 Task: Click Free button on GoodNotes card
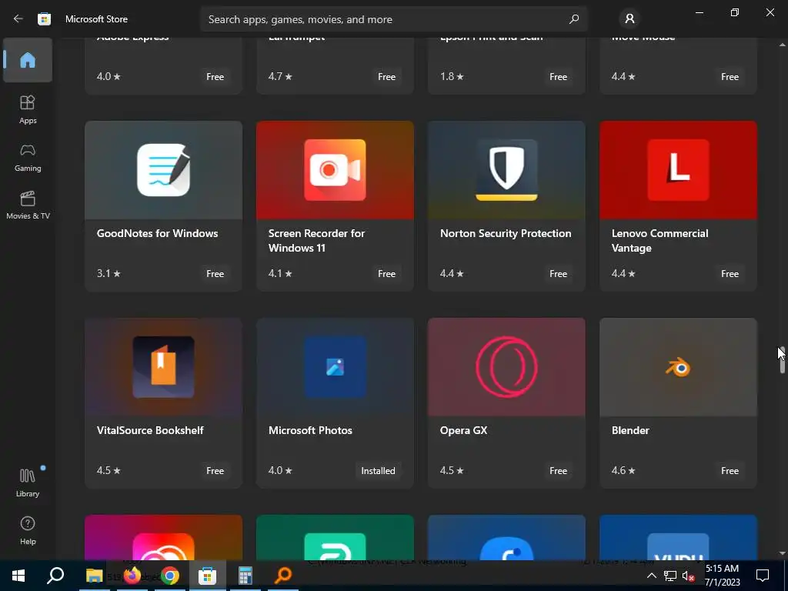[x=215, y=273]
